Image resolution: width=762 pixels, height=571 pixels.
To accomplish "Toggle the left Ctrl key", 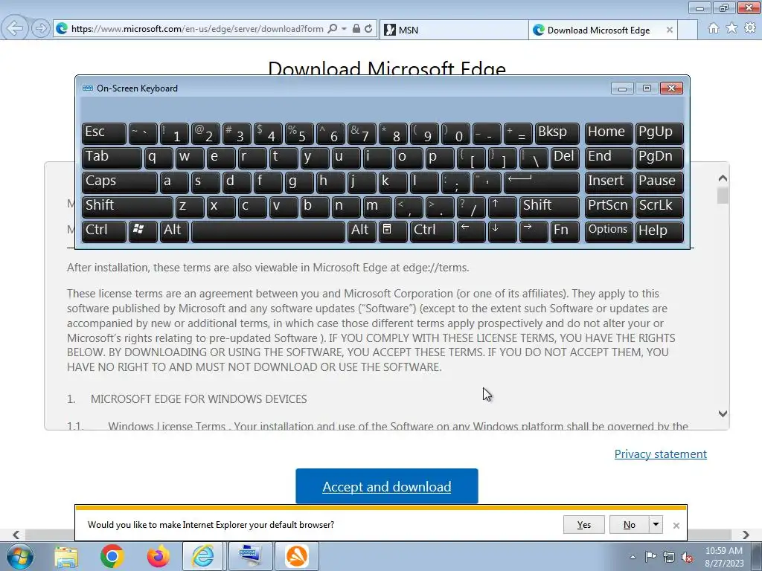I will tap(104, 230).
